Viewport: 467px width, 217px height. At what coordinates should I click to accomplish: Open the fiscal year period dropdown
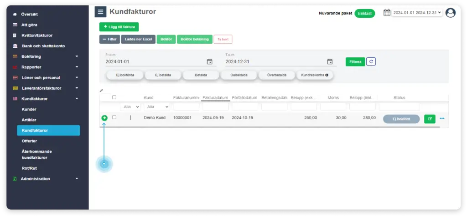click(x=417, y=13)
